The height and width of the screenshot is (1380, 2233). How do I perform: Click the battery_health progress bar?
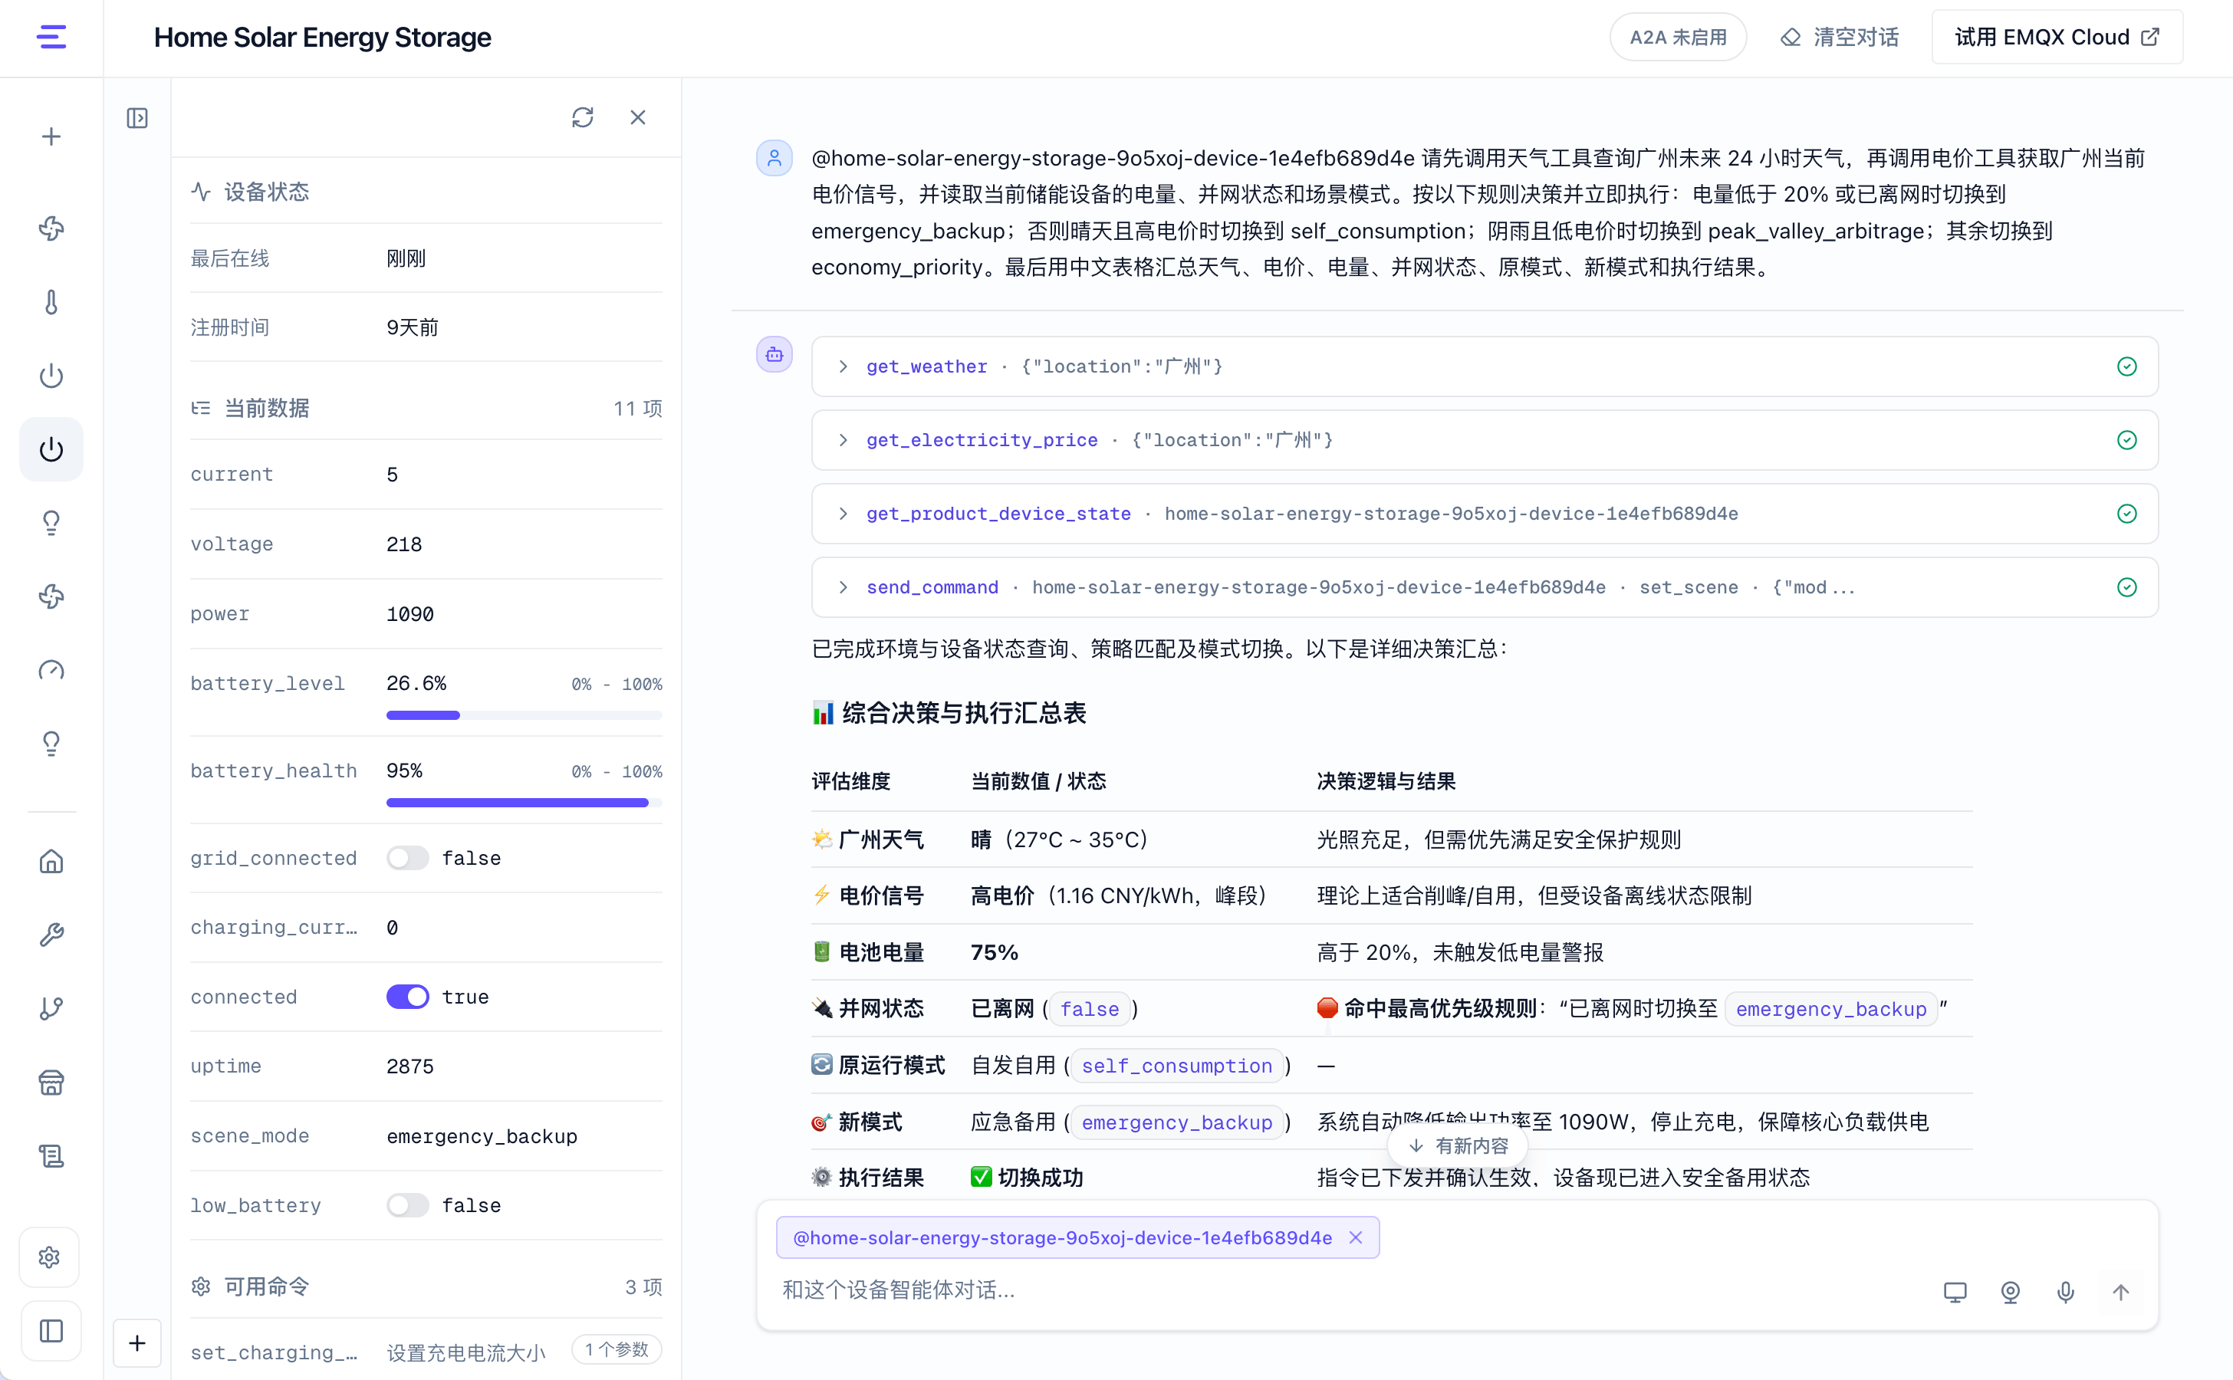pos(524,803)
